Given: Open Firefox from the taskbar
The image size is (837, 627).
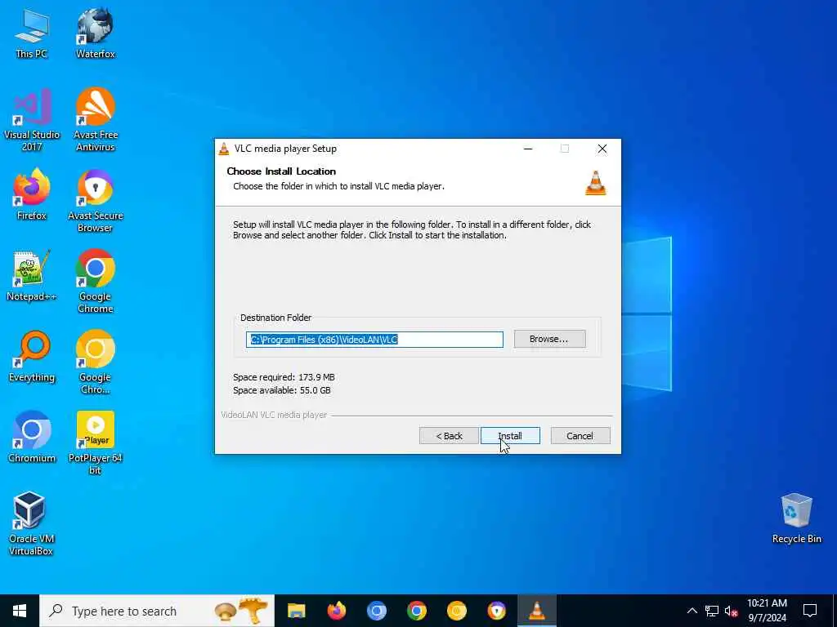Looking at the screenshot, I should tap(336, 611).
